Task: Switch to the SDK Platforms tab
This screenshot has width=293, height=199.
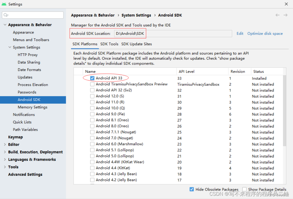Action: point(85,44)
